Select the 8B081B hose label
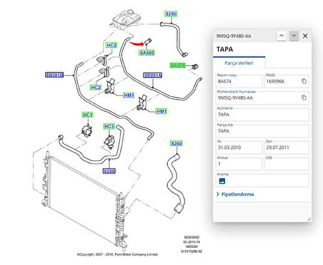 click(x=54, y=75)
